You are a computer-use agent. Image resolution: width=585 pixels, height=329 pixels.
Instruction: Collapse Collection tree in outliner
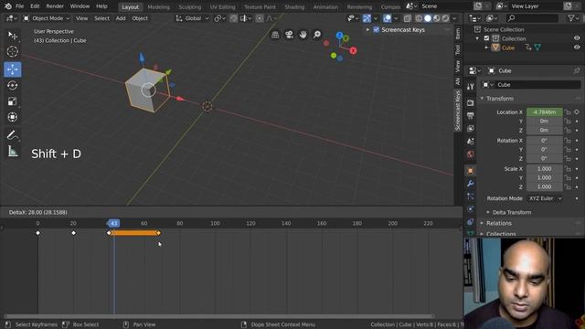(x=477, y=38)
